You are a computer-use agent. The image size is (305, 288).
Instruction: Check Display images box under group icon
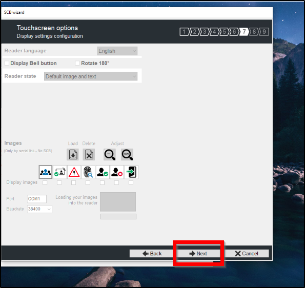45,182
